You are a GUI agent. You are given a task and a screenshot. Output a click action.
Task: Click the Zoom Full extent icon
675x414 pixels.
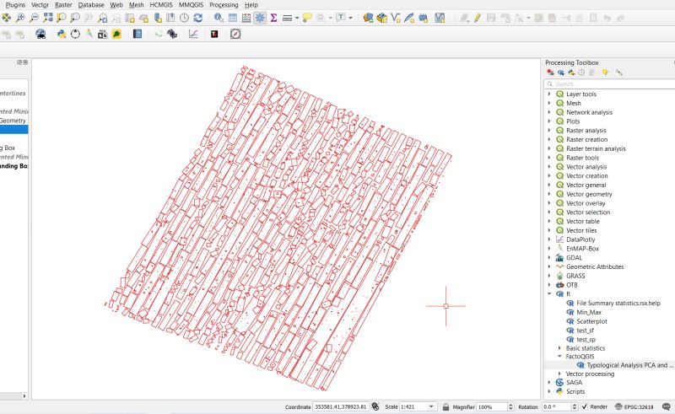point(47,18)
